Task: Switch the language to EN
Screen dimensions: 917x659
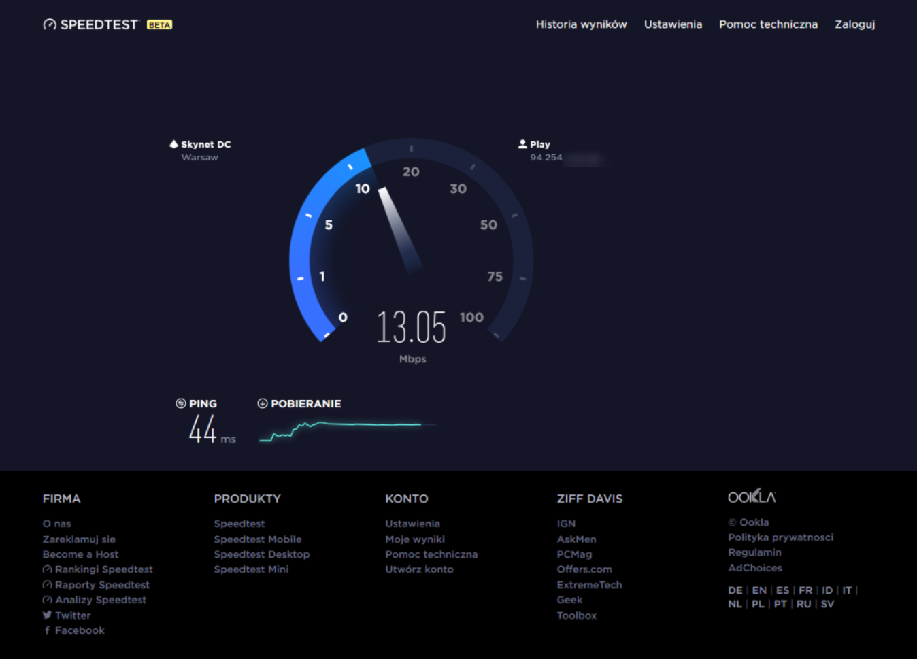Action: 759,590
